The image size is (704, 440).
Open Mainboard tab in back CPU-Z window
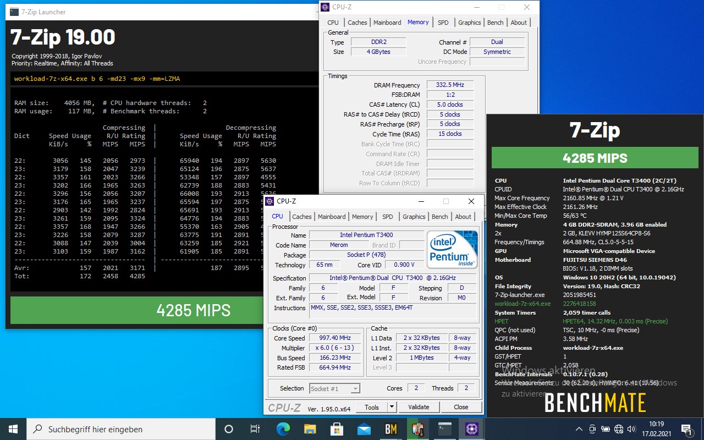pos(387,23)
